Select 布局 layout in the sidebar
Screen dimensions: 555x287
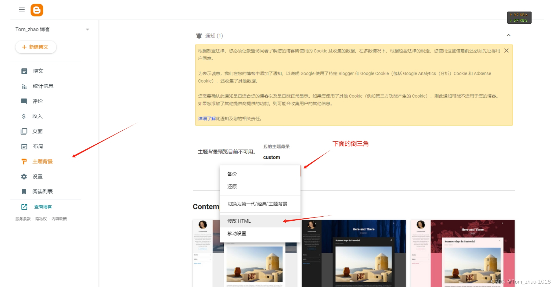(x=38, y=146)
